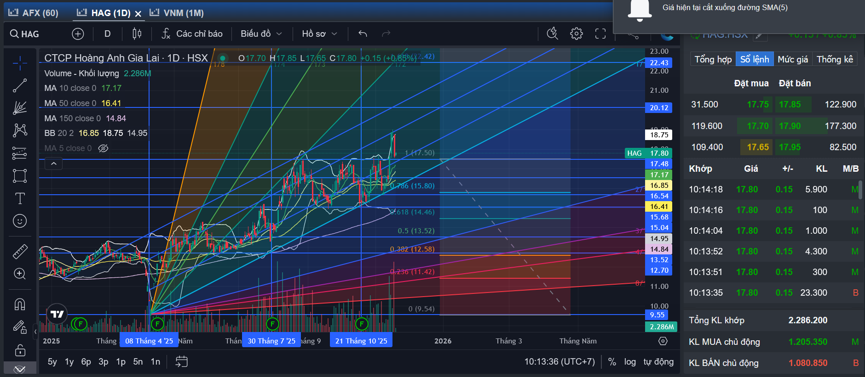This screenshot has height=377, width=865.
Task: Click the 21 Tháng 10 '25 date marker
Action: (361, 341)
